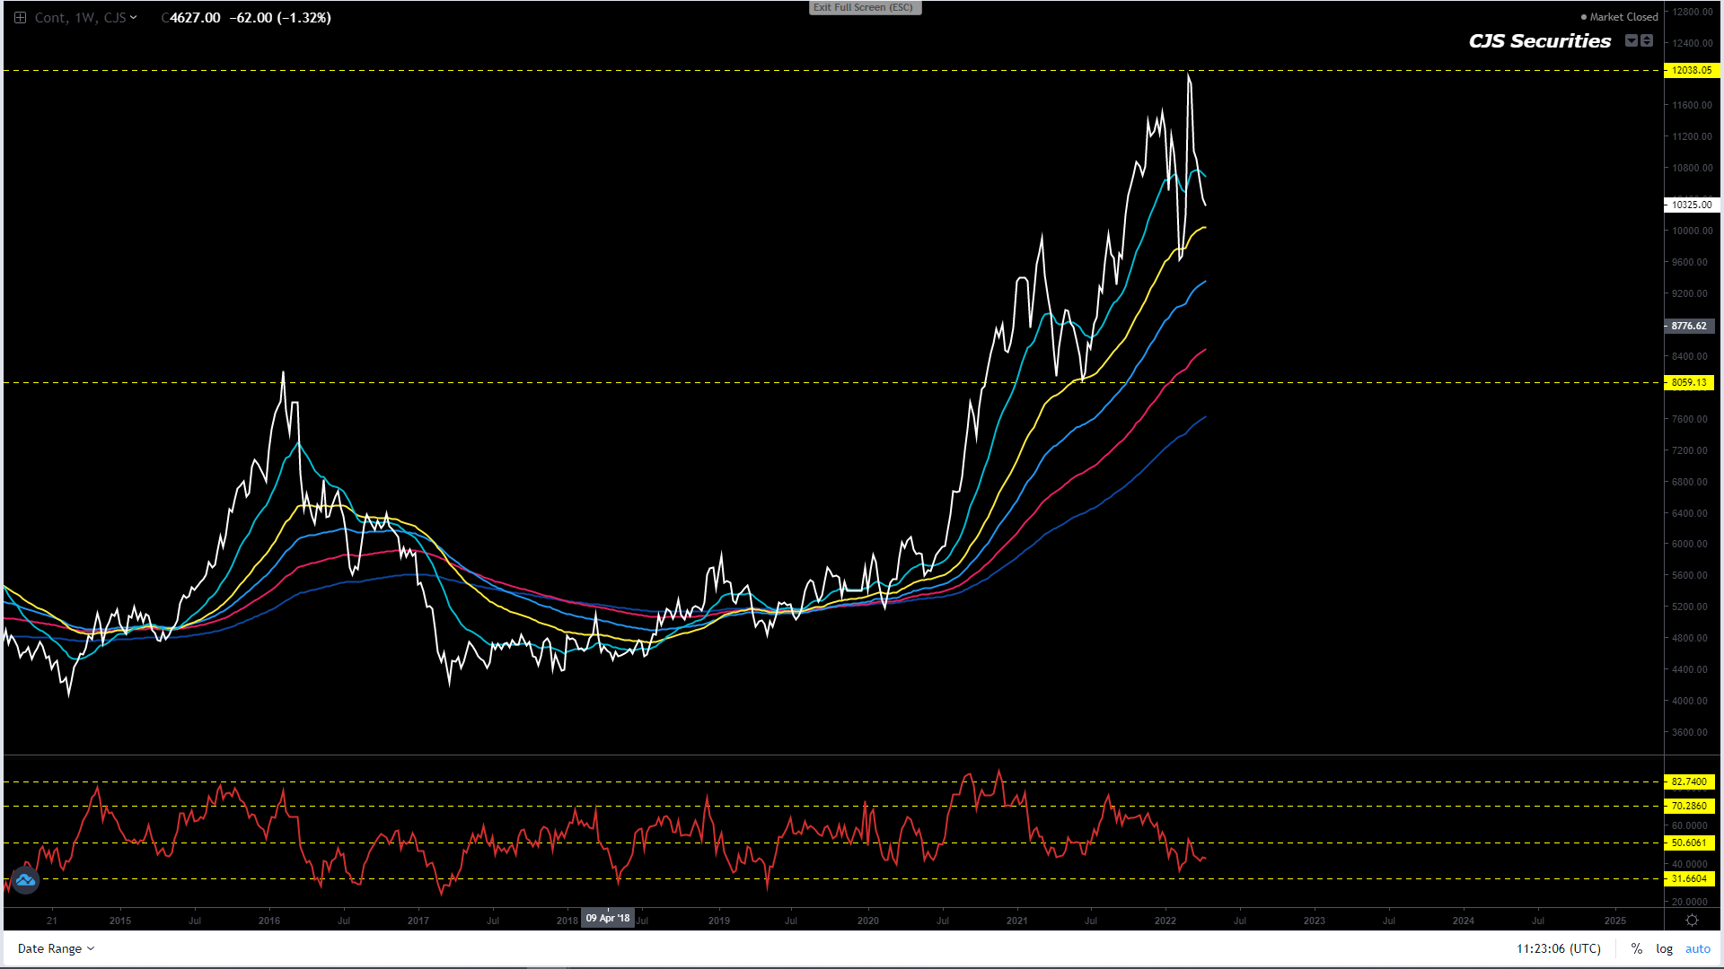
Task: Toggle log scale mode
Action: coord(1664,948)
